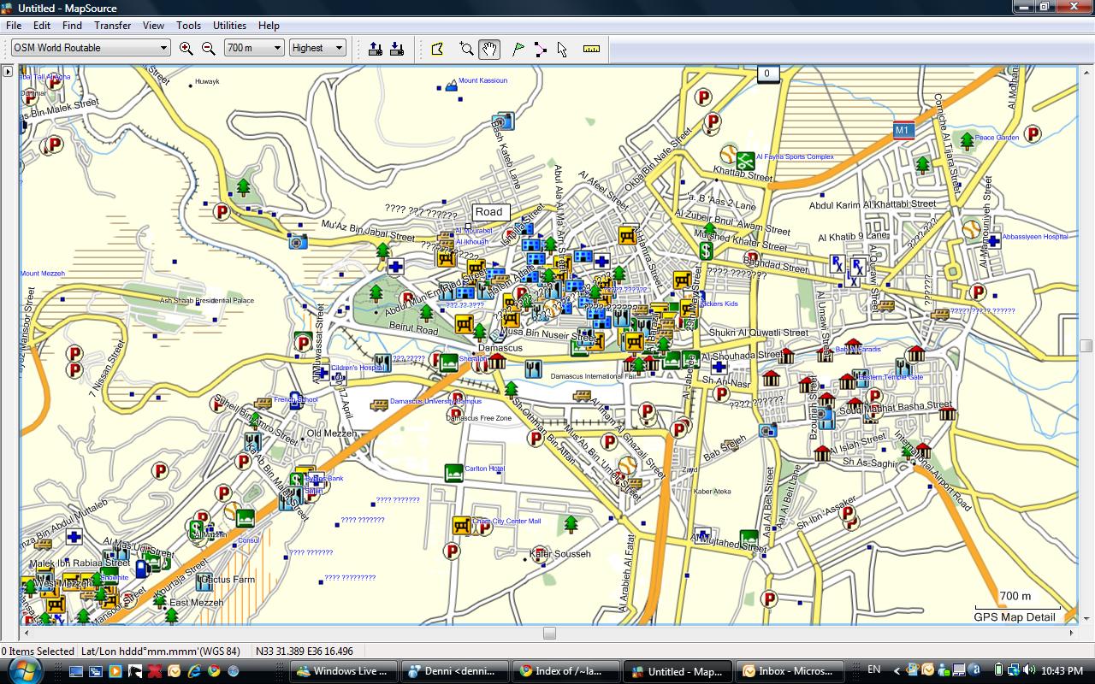Image resolution: width=1095 pixels, height=684 pixels.
Task: Click the Carlton Hotel green icon
Action: pos(453,473)
